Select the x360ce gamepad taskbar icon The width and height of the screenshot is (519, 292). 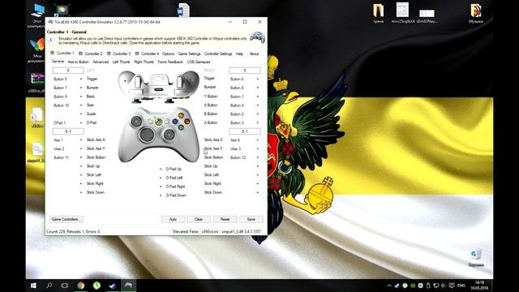[x=128, y=286]
